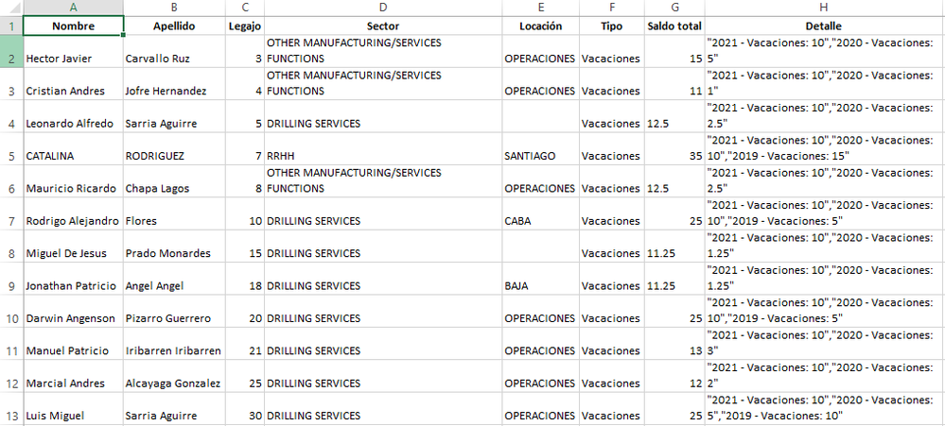Click cell with Angel Angel
Screen dimensions: 945x426
click(x=174, y=279)
